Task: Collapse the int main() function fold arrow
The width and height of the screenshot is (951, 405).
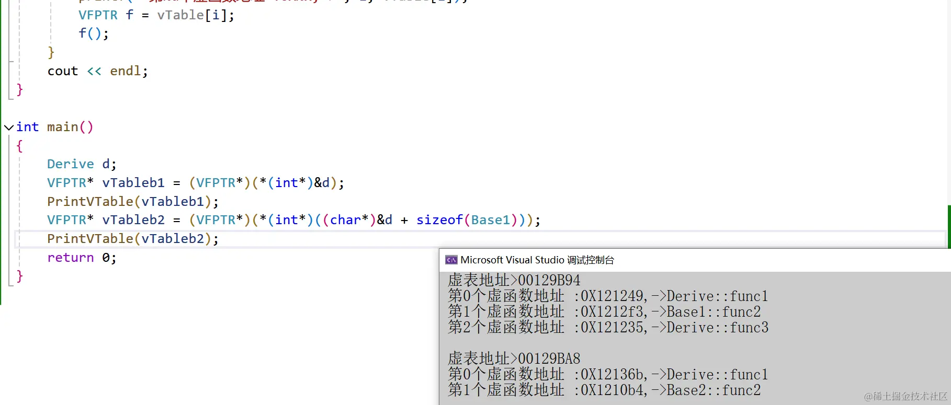Action: (8, 127)
